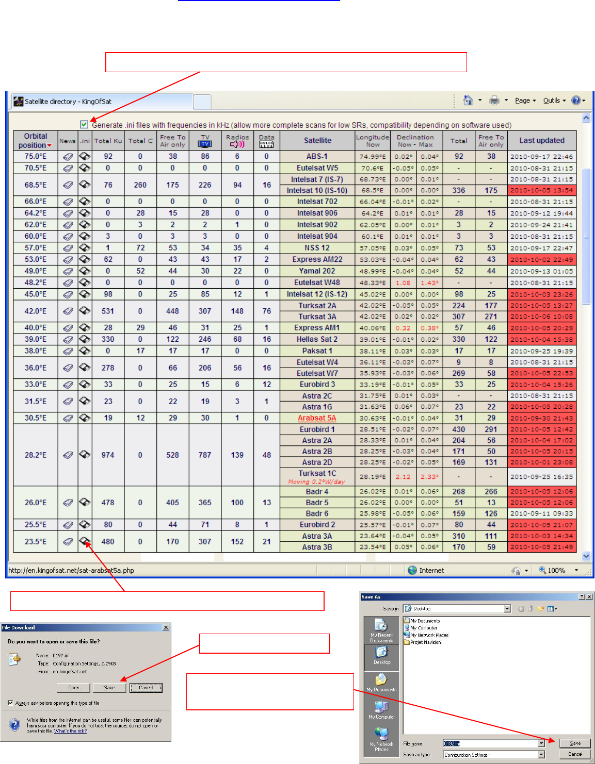Open the news icon for 25.5°E
This screenshot has height=764, width=595.
point(68,525)
